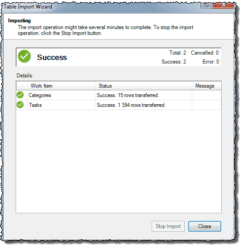Click the blank column header above status icons
Screen dimensions: 244x250
[22, 86]
